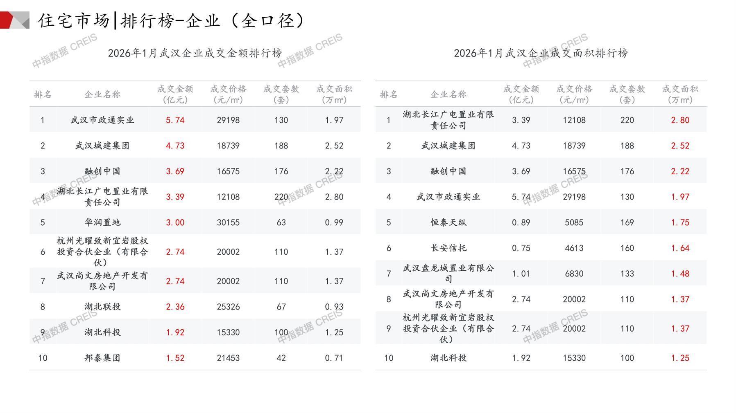Click the 华润置地 company name

(102, 222)
